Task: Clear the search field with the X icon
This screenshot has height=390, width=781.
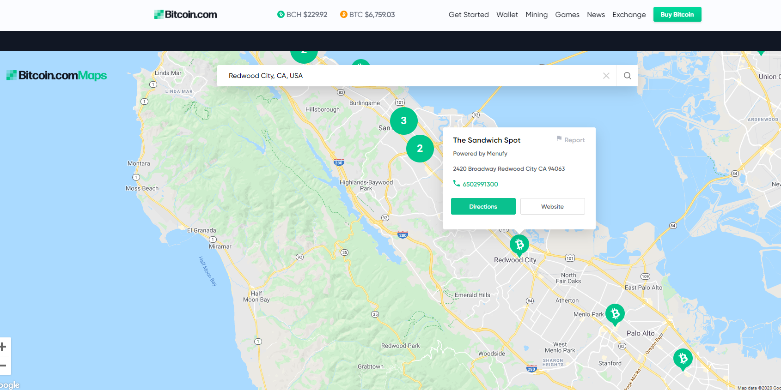Action: coord(606,76)
